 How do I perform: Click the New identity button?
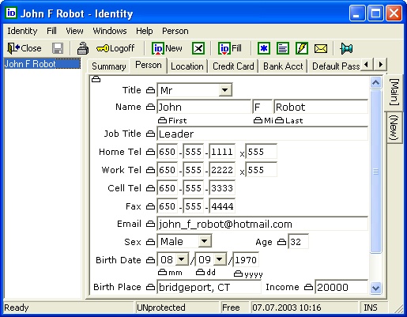[168, 48]
